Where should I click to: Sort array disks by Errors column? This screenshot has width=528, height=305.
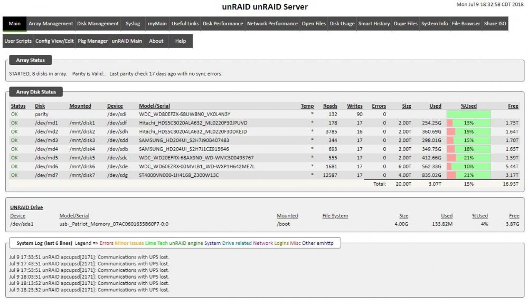pos(379,106)
